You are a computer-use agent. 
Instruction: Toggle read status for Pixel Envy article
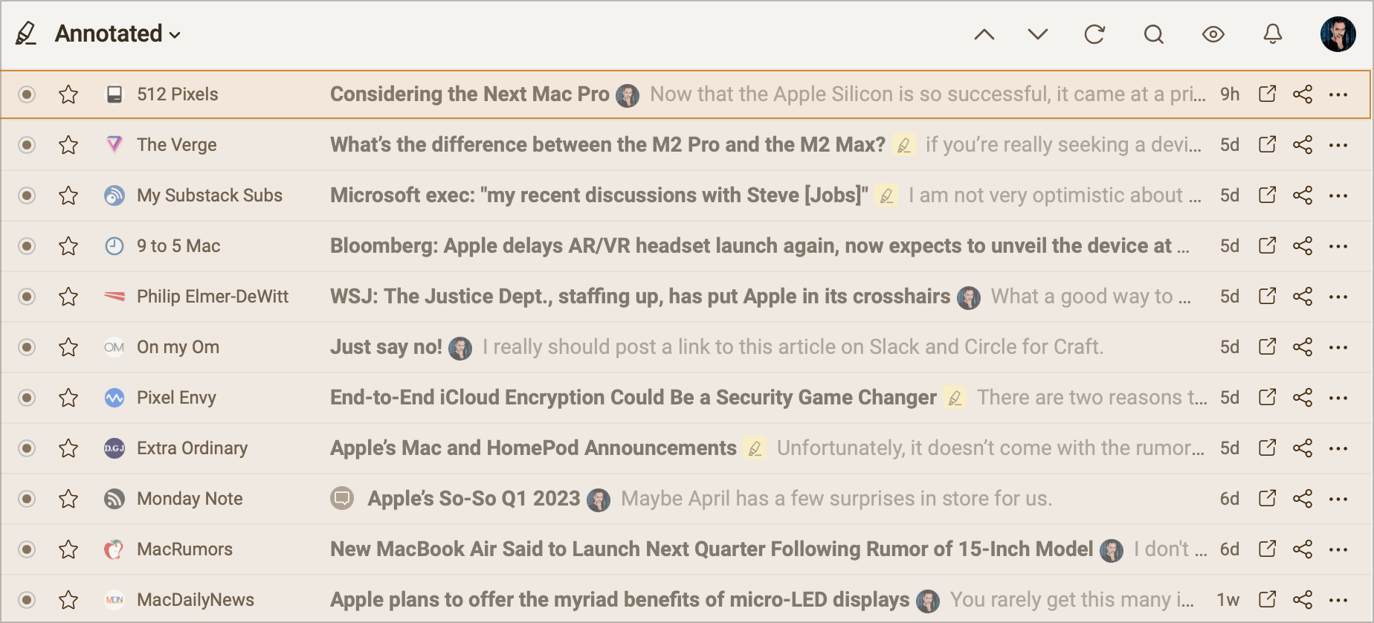[x=27, y=398]
